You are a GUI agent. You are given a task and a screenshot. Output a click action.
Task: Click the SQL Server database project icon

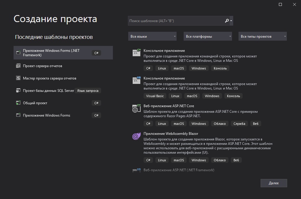click(x=18, y=90)
